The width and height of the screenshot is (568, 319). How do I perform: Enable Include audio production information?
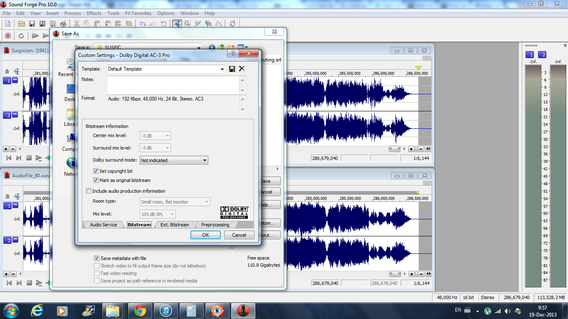(89, 191)
